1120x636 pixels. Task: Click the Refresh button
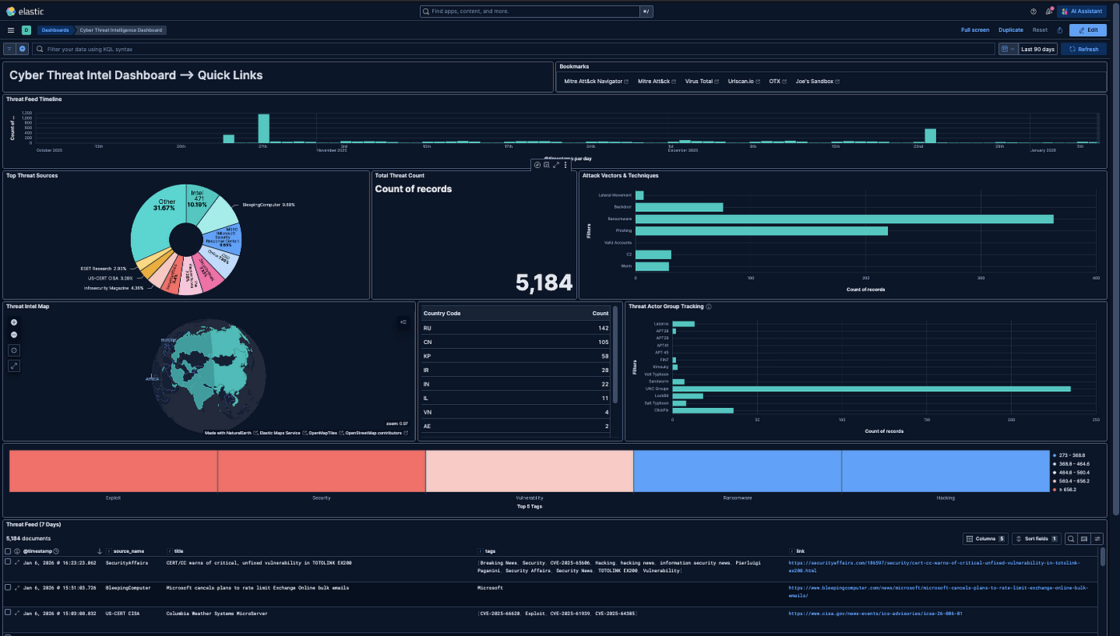(1083, 49)
